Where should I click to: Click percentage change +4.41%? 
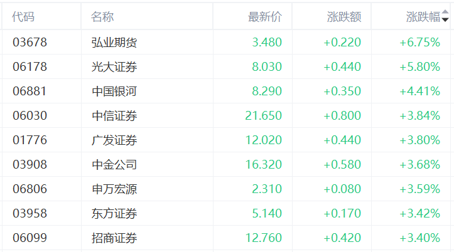click(x=420, y=91)
